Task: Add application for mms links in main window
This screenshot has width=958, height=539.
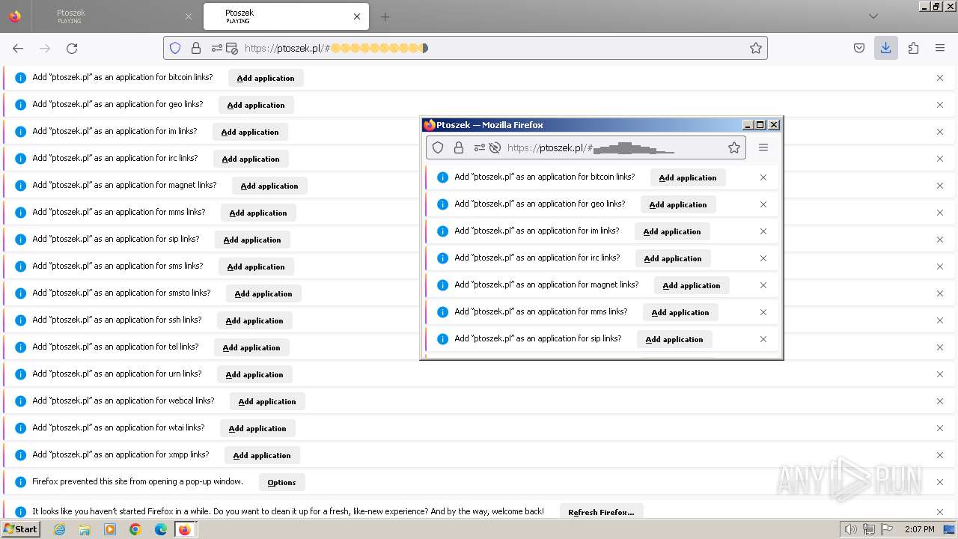Action: [x=258, y=213]
